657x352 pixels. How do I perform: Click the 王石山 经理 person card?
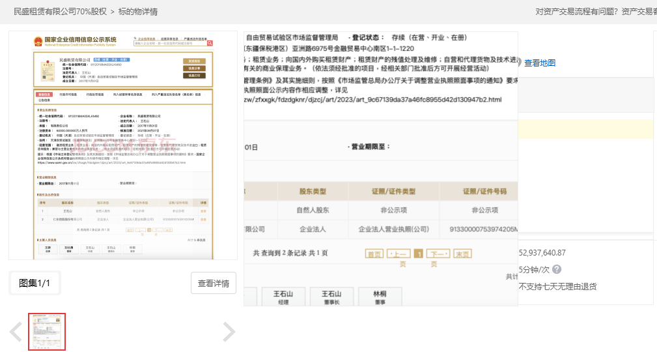coord(283,297)
